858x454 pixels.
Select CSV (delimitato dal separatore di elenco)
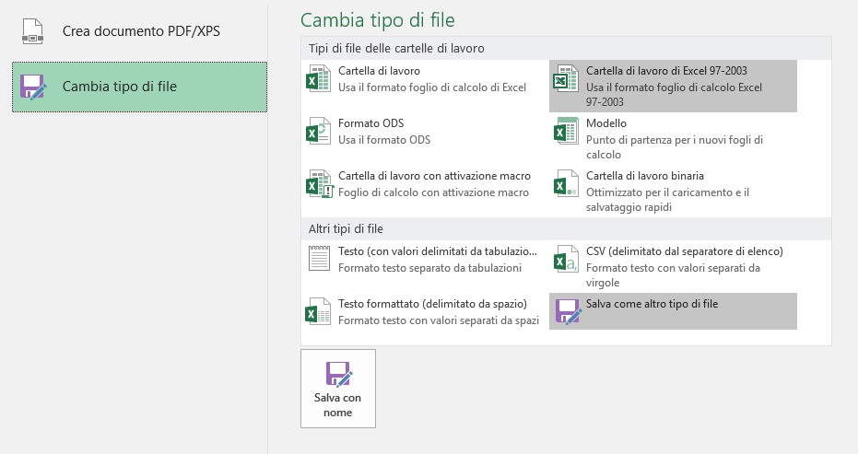coord(673,267)
